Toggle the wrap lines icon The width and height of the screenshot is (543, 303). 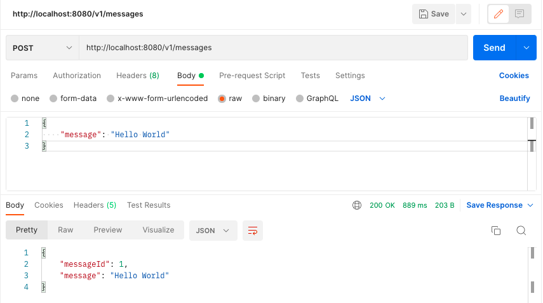click(x=253, y=231)
